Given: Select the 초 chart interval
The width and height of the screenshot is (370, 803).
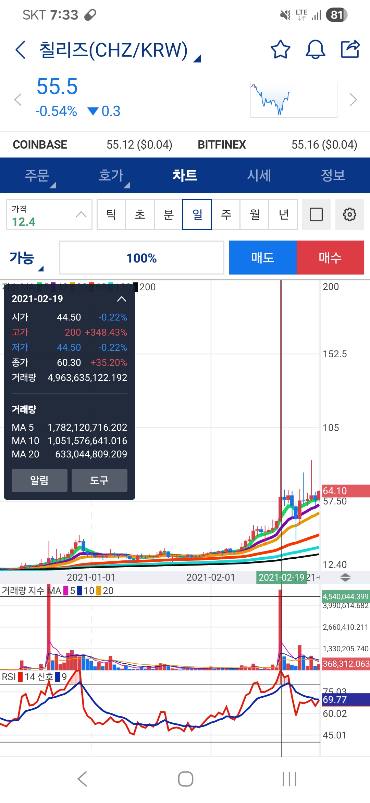Looking at the screenshot, I should (x=140, y=214).
